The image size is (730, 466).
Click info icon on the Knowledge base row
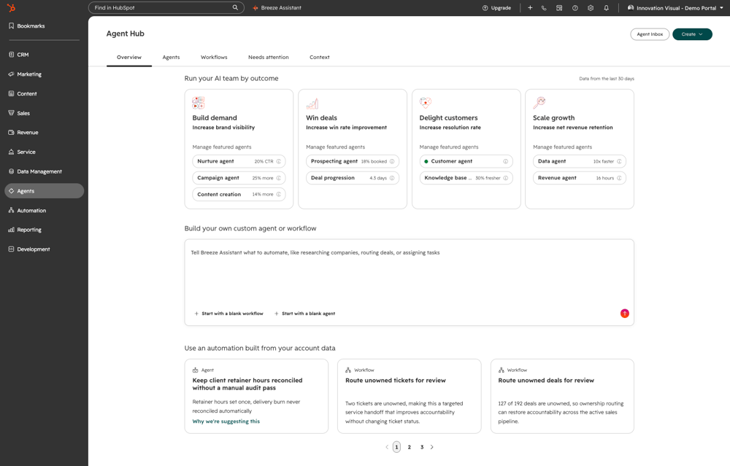tap(506, 178)
